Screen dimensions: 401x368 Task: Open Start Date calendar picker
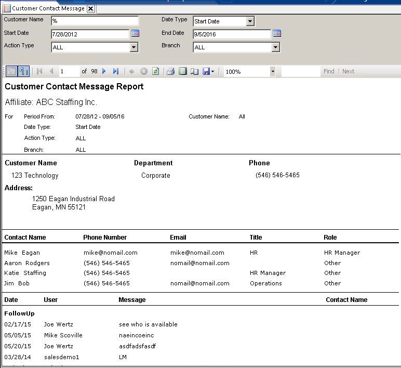click(x=135, y=33)
